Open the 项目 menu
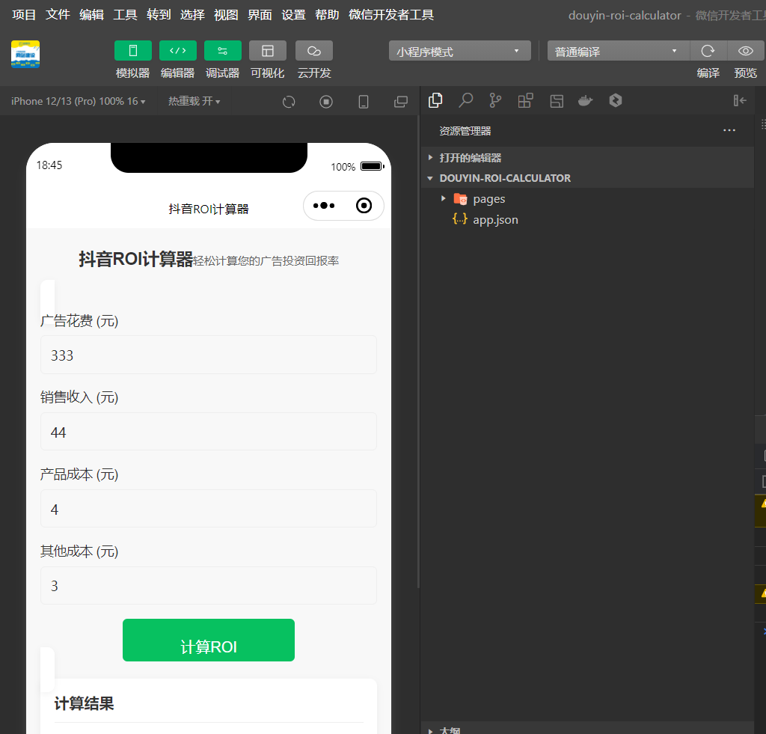Image resolution: width=766 pixels, height=734 pixels. pyautogui.click(x=24, y=15)
